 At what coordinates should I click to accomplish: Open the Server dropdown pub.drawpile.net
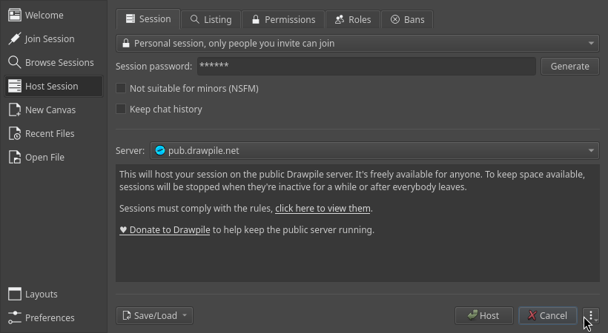pos(374,150)
